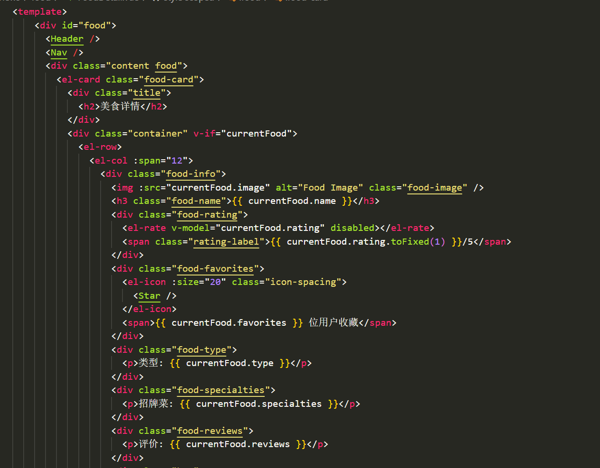Click the "food-info" class name
Image resolution: width=600 pixels, height=468 pixels.
pos(190,174)
